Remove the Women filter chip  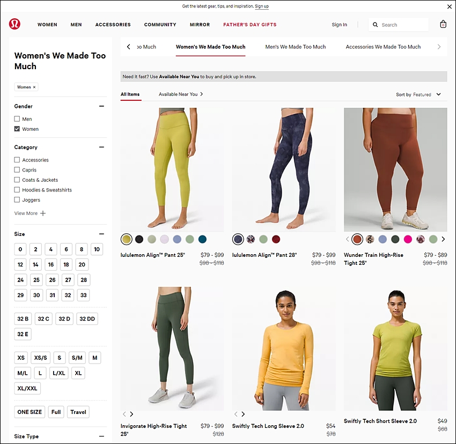[x=34, y=87]
